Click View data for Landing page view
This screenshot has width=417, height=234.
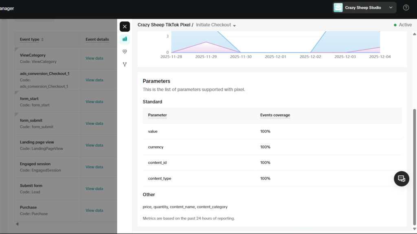[94, 145]
